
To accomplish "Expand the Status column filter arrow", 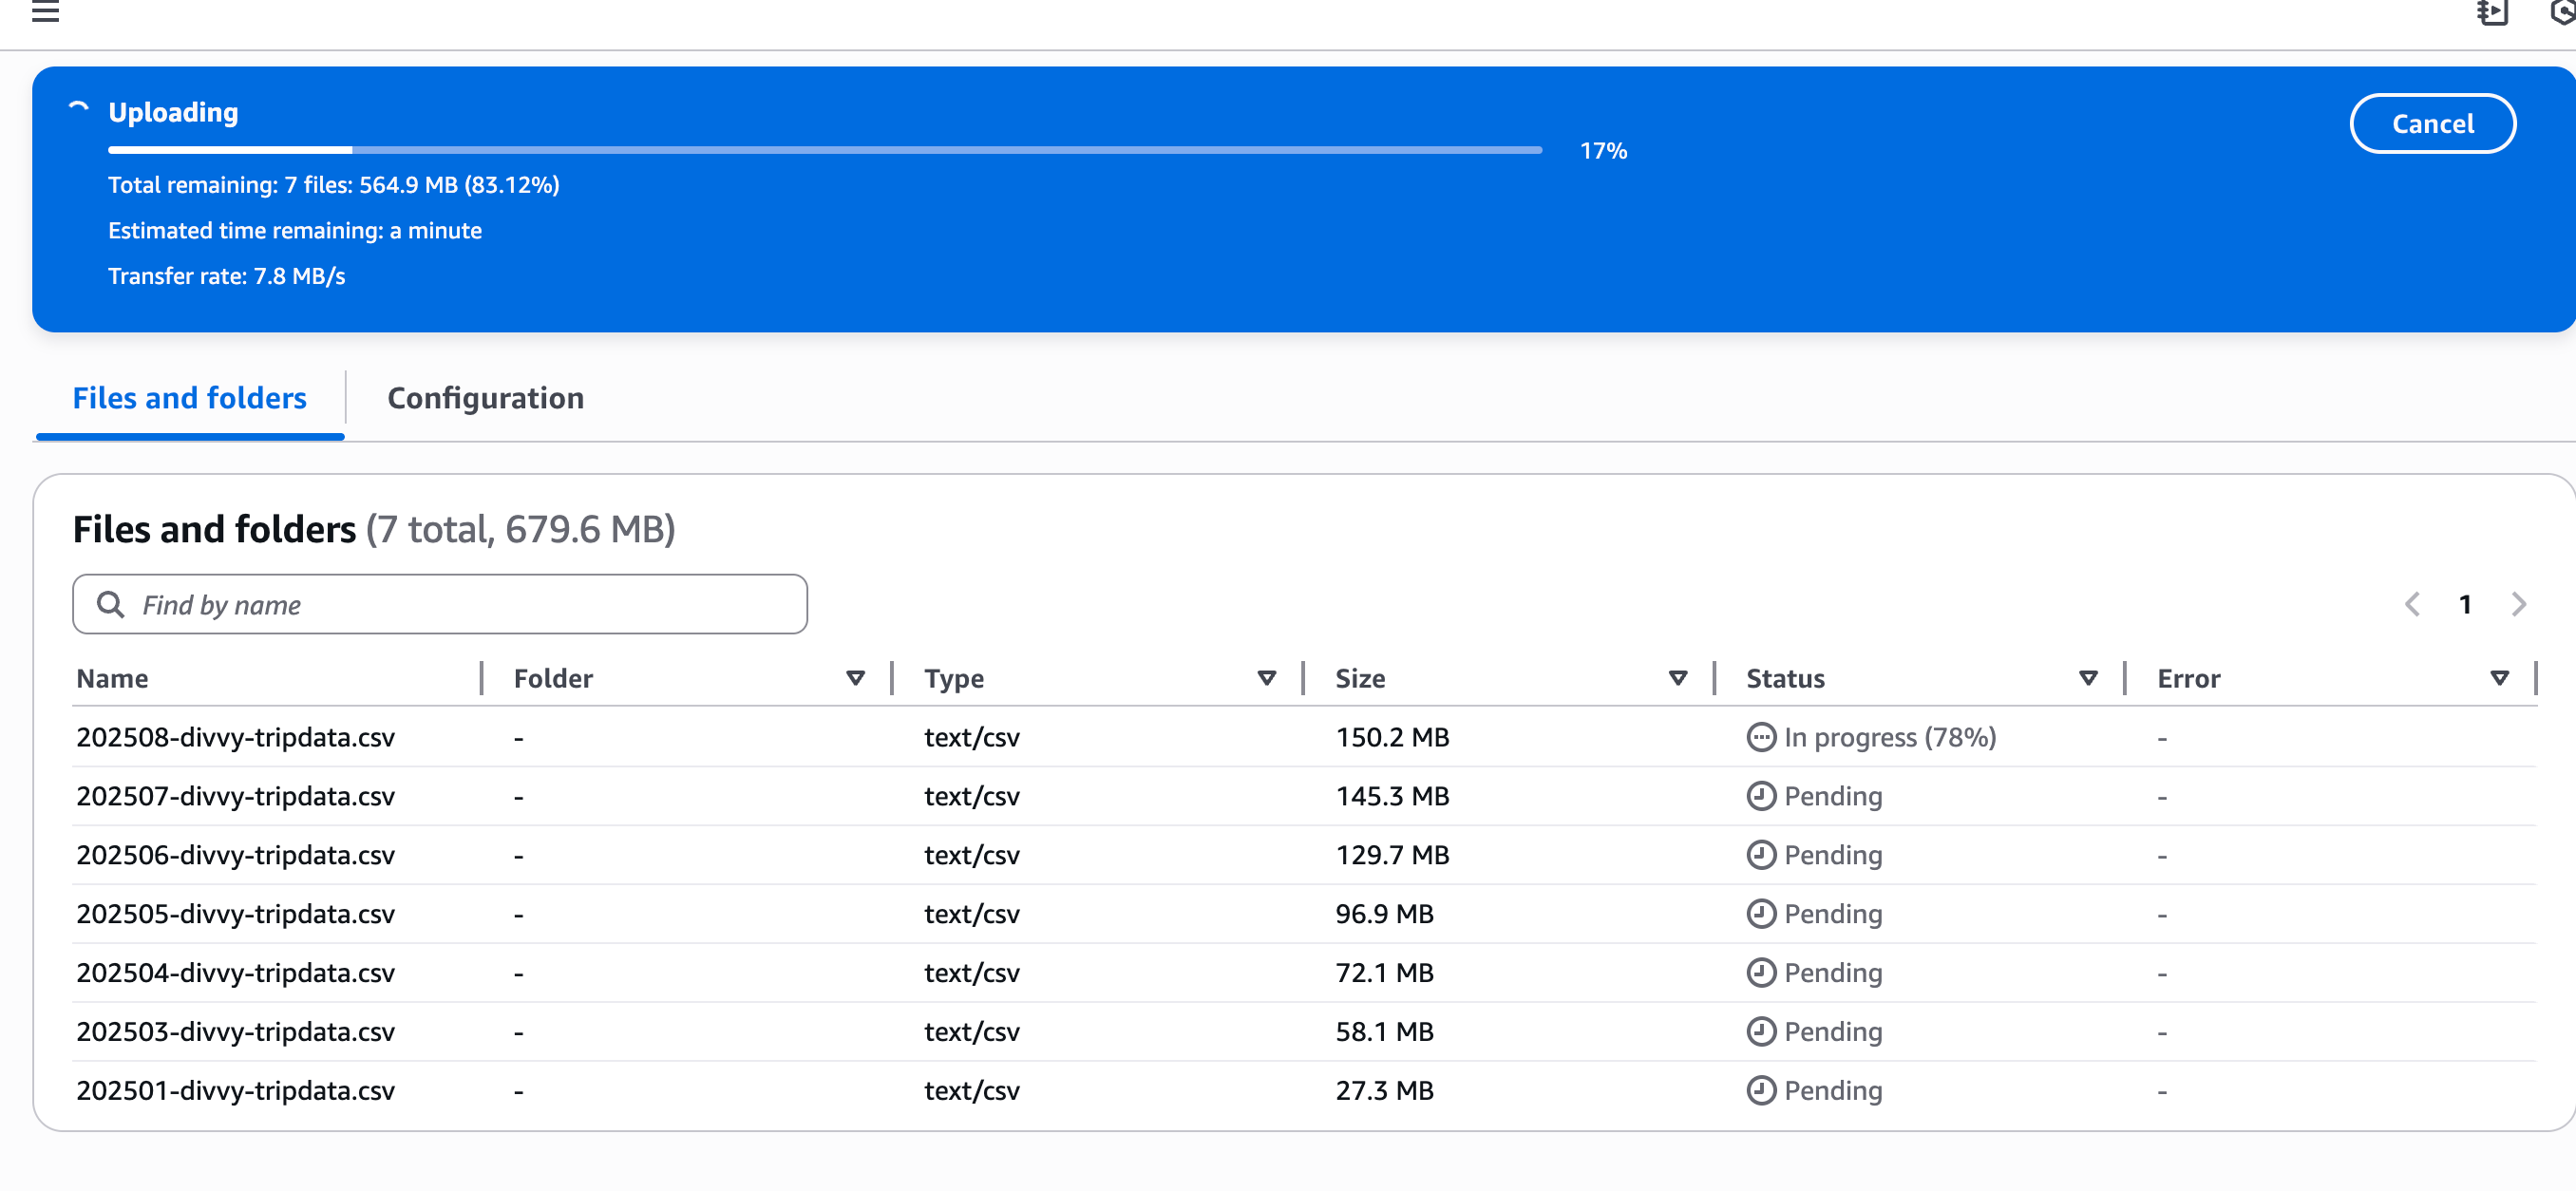I will click(x=2088, y=678).
